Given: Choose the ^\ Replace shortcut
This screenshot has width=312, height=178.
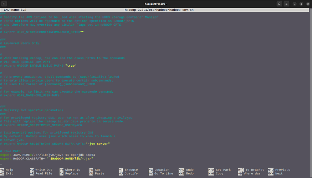Looking at the screenshot, I should click(69, 174).
